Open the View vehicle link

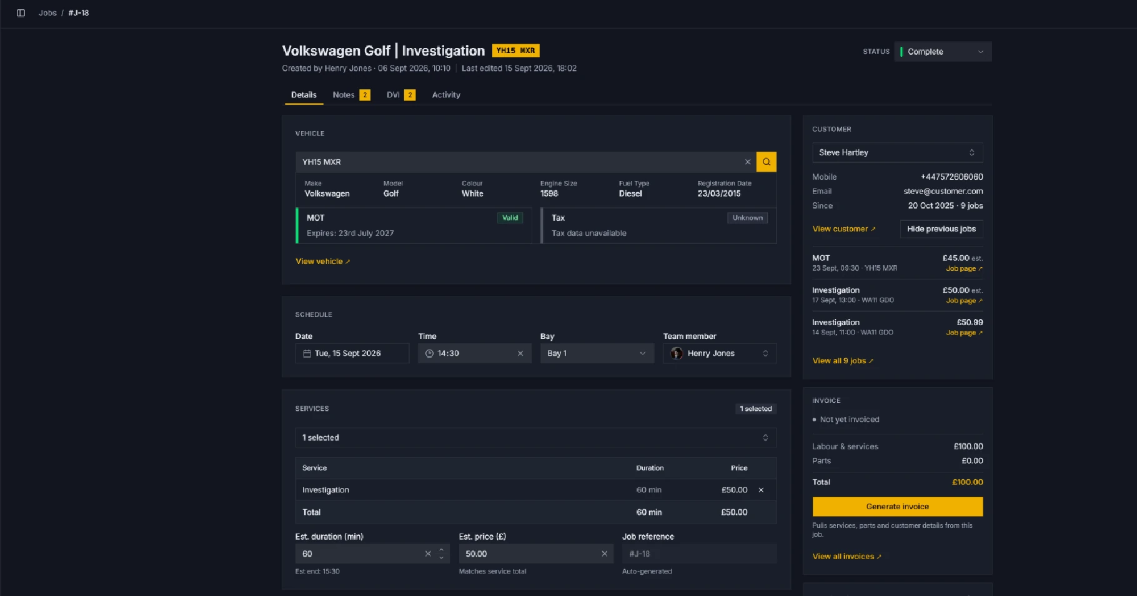click(322, 261)
